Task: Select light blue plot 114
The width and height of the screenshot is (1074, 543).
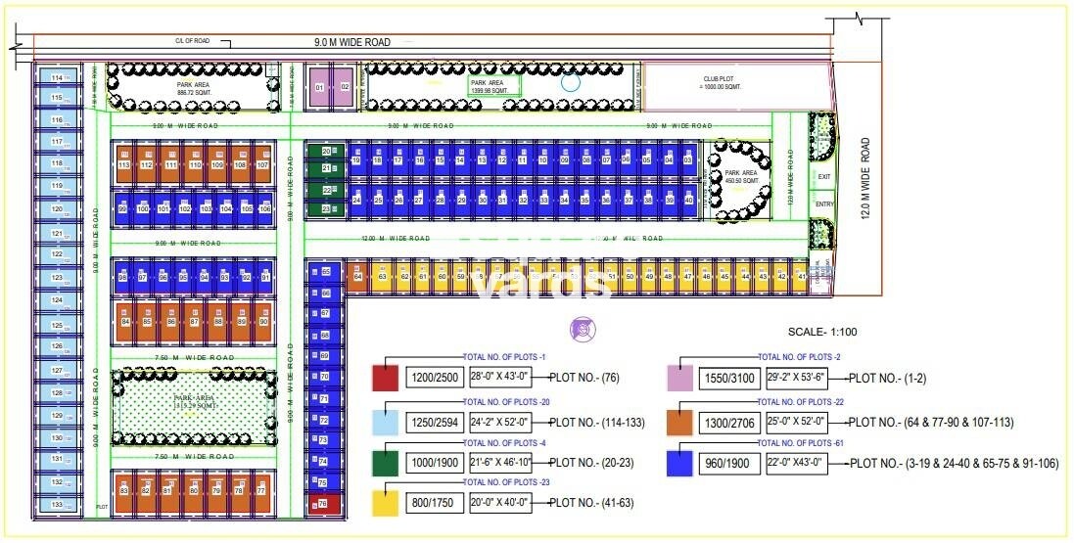Action: (x=57, y=77)
